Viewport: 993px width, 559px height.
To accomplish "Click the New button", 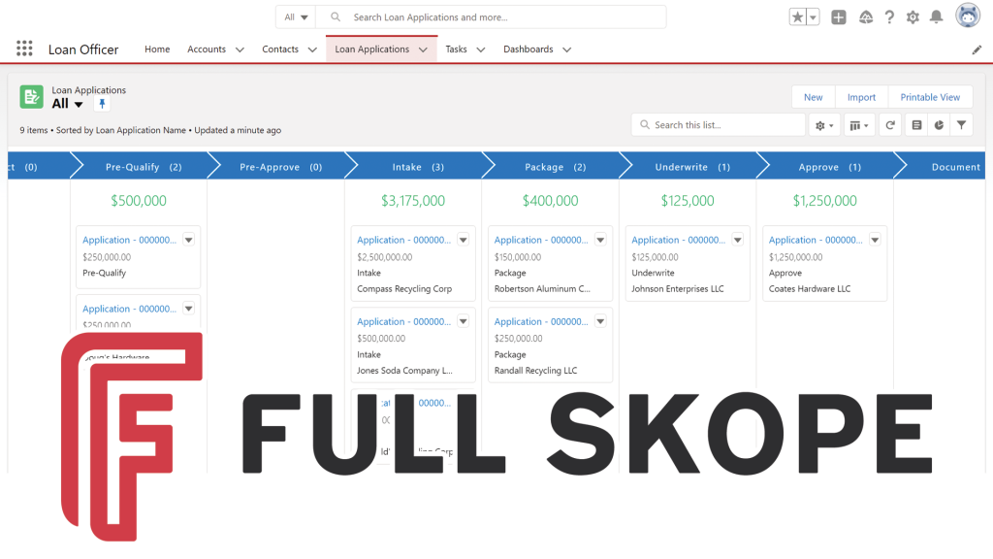I will tap(813, 96).
